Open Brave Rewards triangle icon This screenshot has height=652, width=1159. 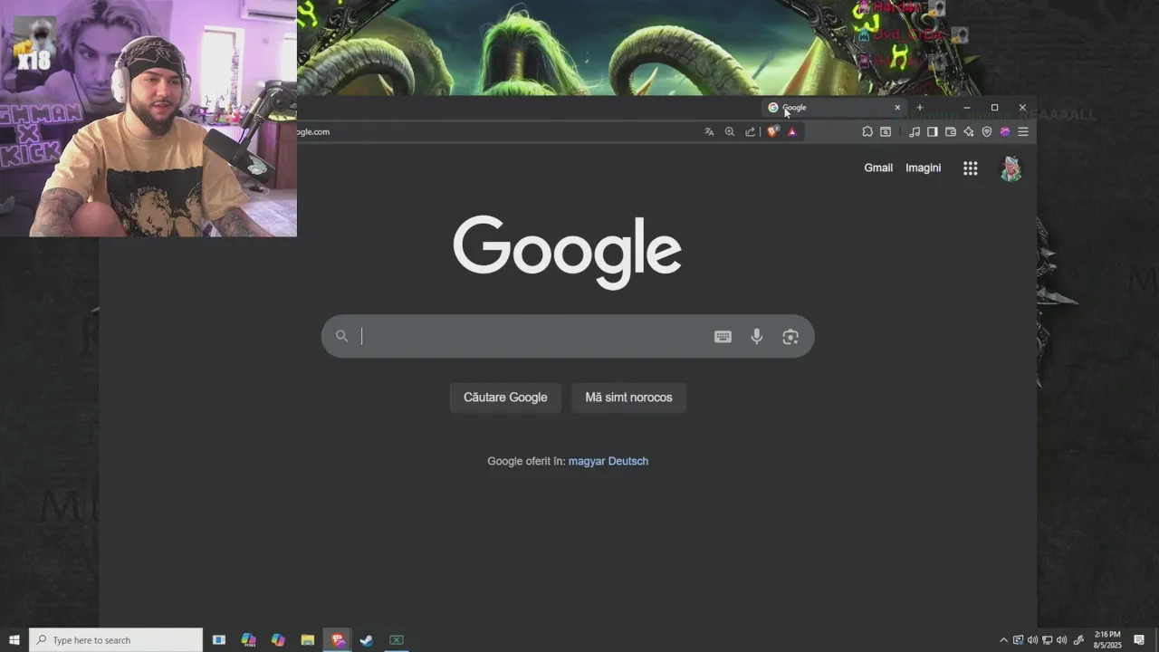coord(792,132)
